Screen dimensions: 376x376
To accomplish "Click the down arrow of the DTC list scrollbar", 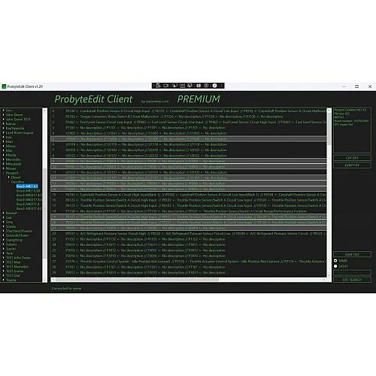I will coord(329,275).
